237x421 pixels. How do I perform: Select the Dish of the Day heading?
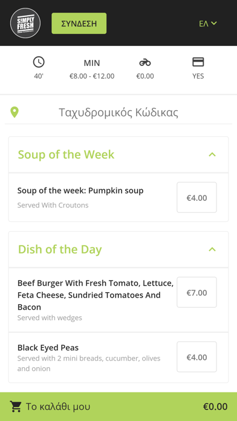[60, 249]
